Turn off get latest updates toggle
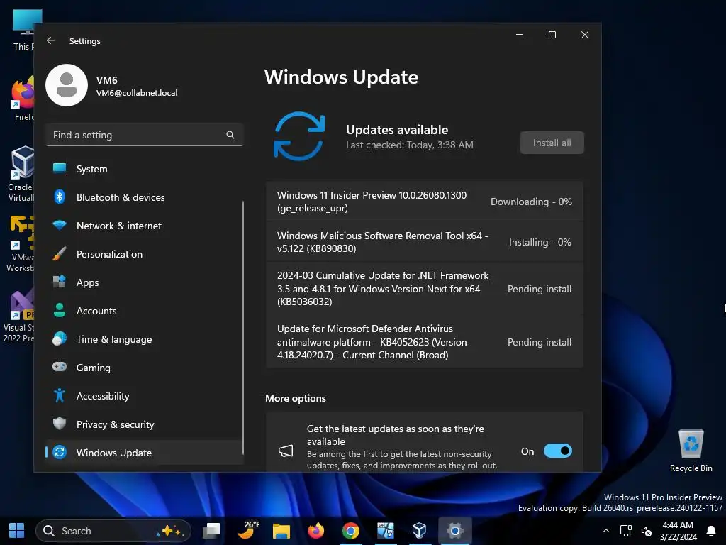 tap(557, 451)
